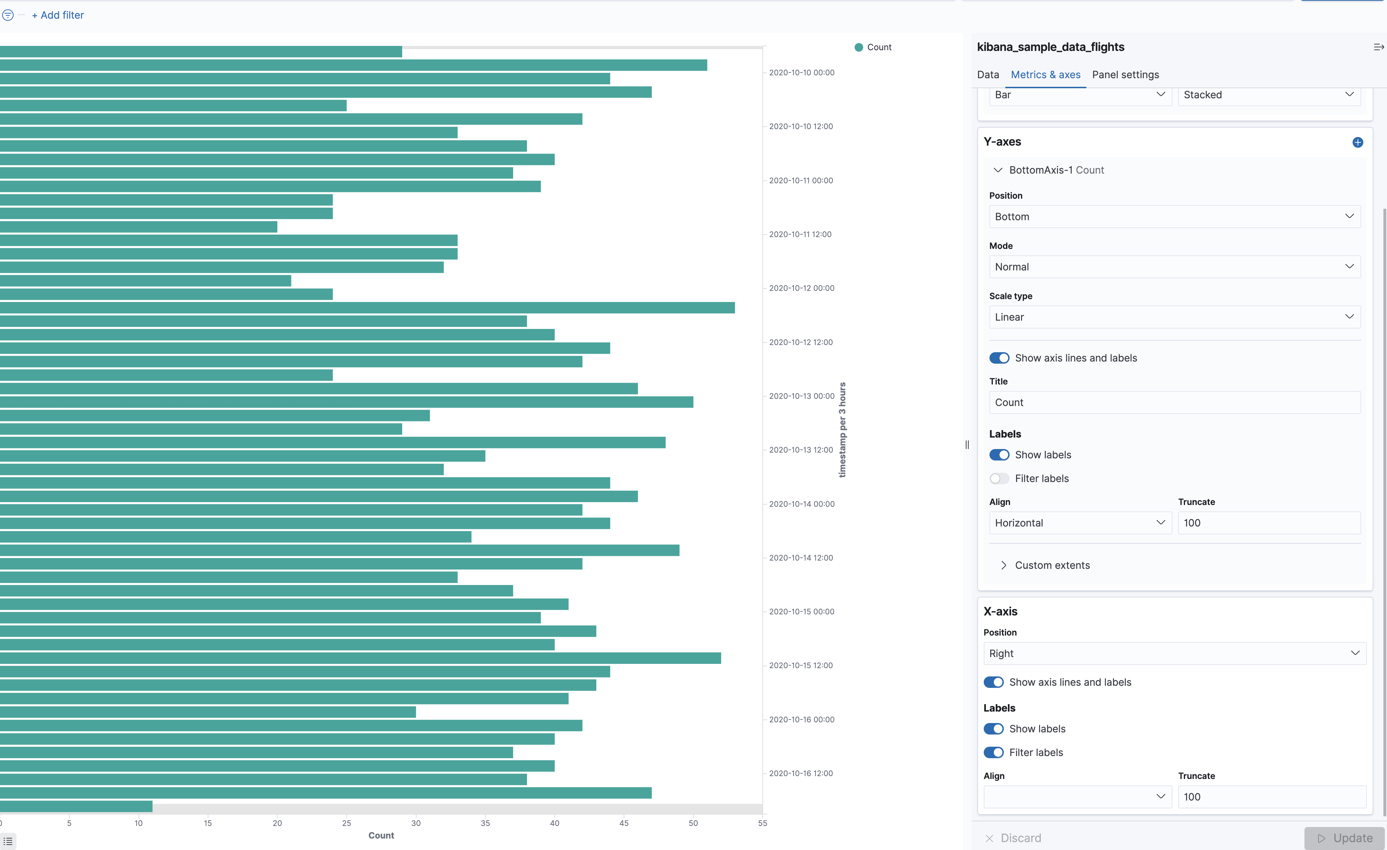Collapse the editor sidebar with arrow icon

[1378, 47]
